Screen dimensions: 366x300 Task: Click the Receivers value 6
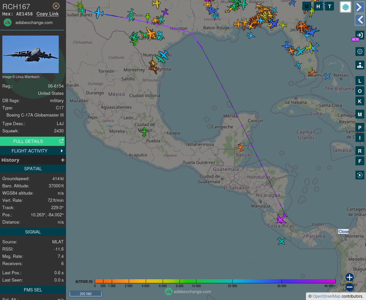point(62,263)
